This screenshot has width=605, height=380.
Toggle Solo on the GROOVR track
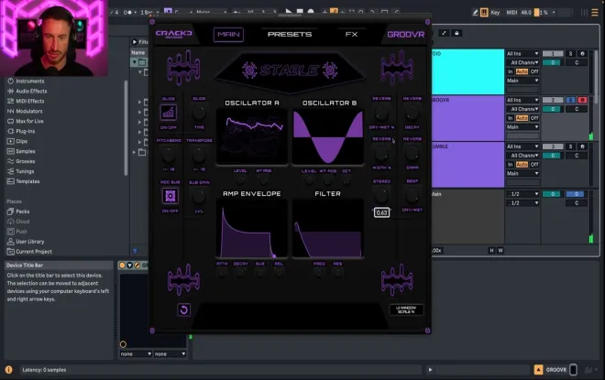tap(571, 100)
